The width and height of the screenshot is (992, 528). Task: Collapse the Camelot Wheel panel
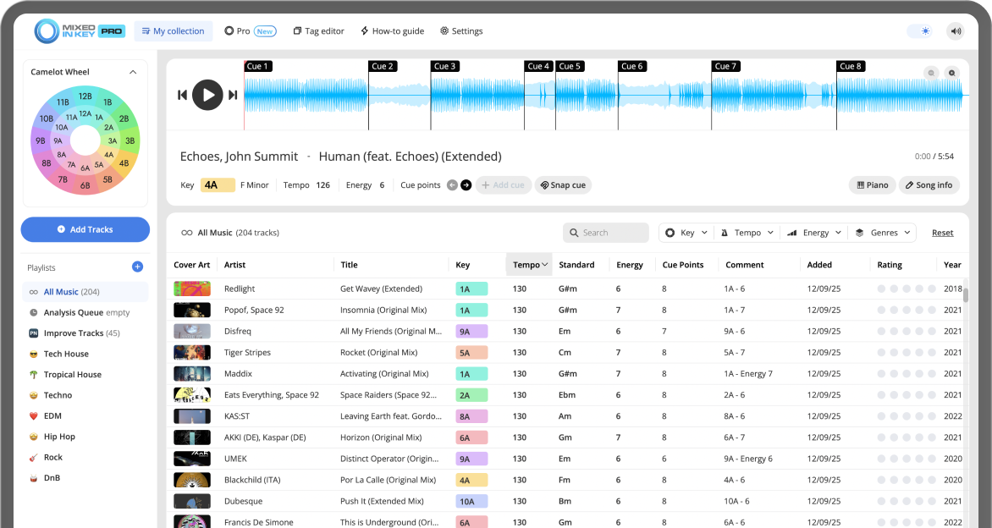pos(133,72)
